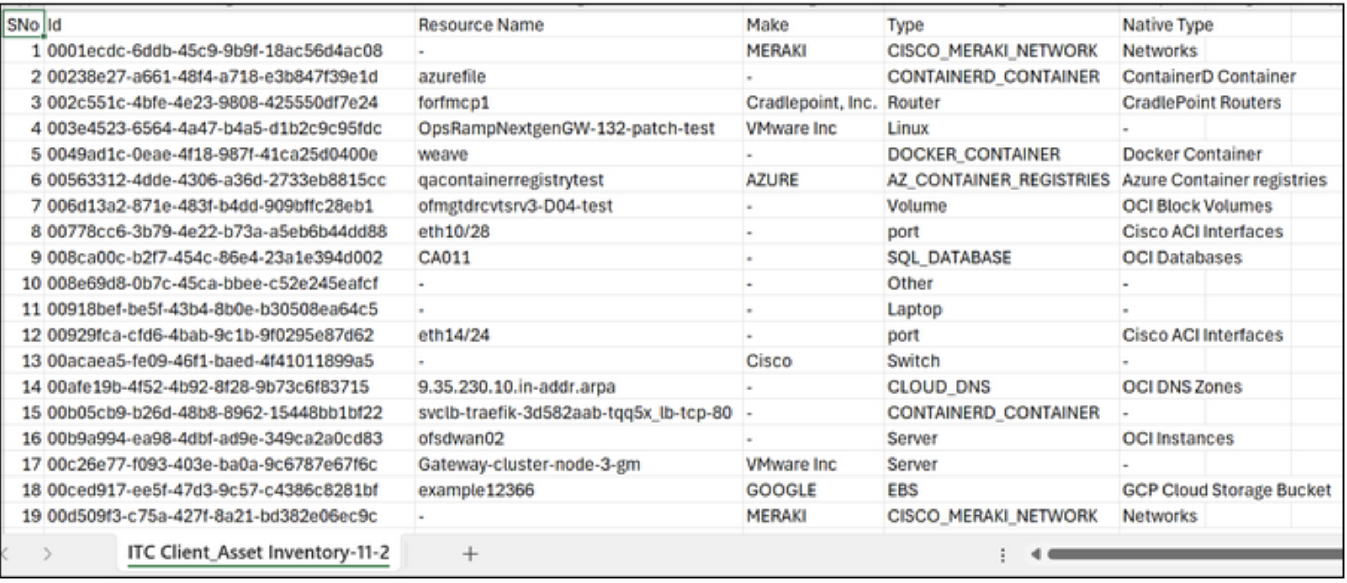Screen dimensions: 1347x583
Task: Select the GCP Cloud Storage Bucket cell
Action: [x=1226, y=491]
